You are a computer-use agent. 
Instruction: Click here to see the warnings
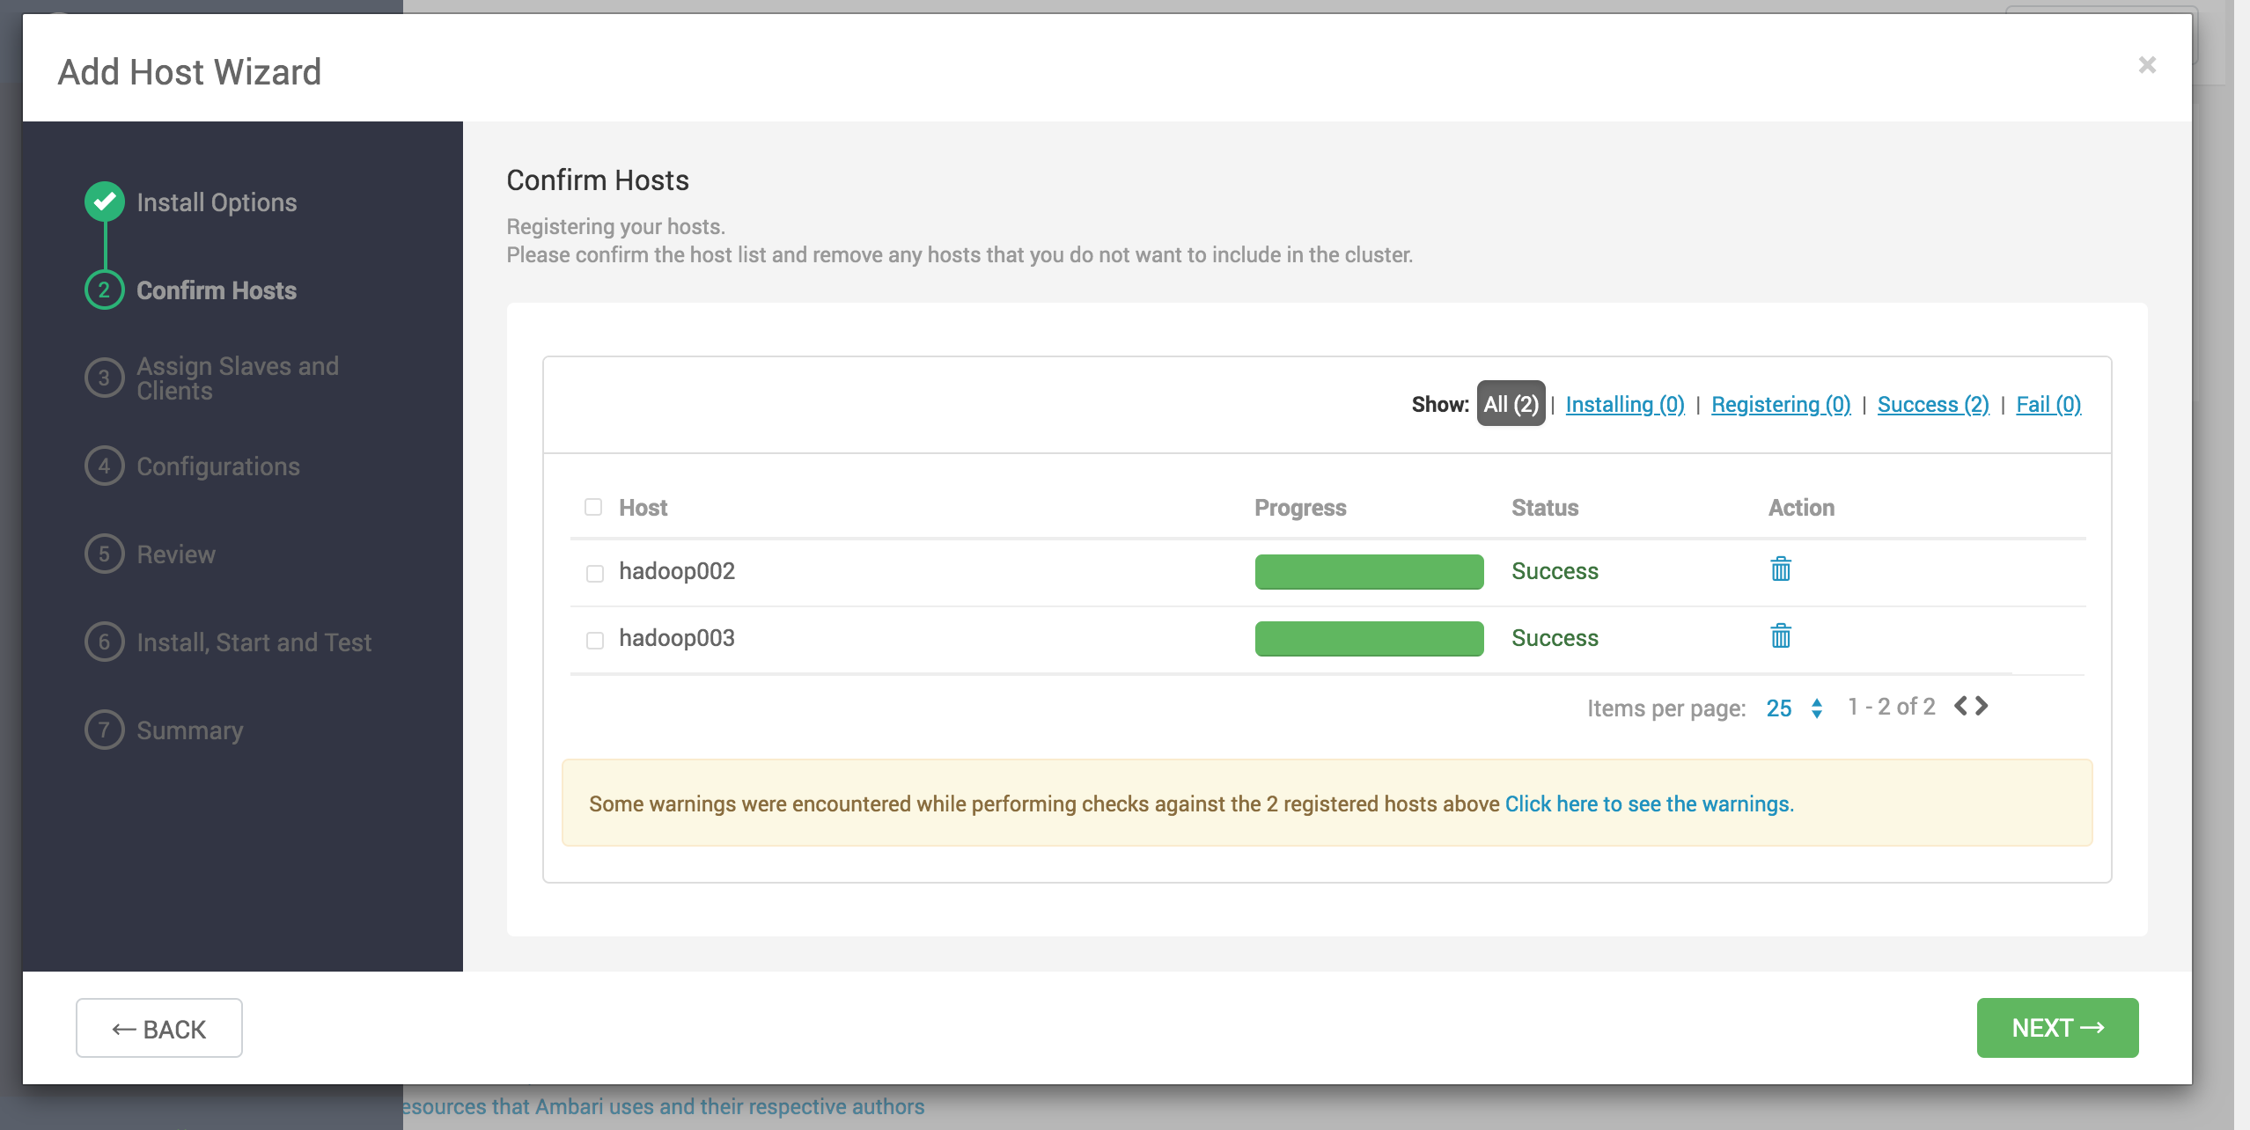tap(1649, 803)
